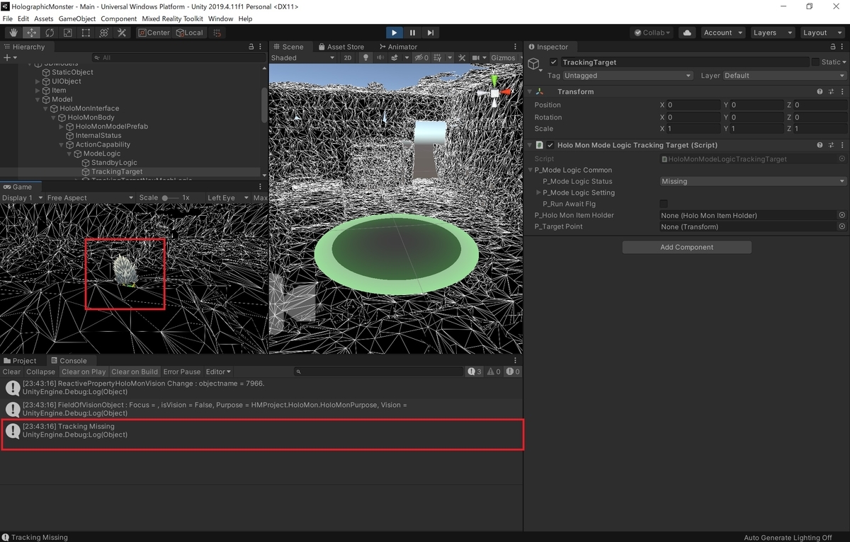
Task: Select the Rect transform tool
Action: (x=86, y=33)
